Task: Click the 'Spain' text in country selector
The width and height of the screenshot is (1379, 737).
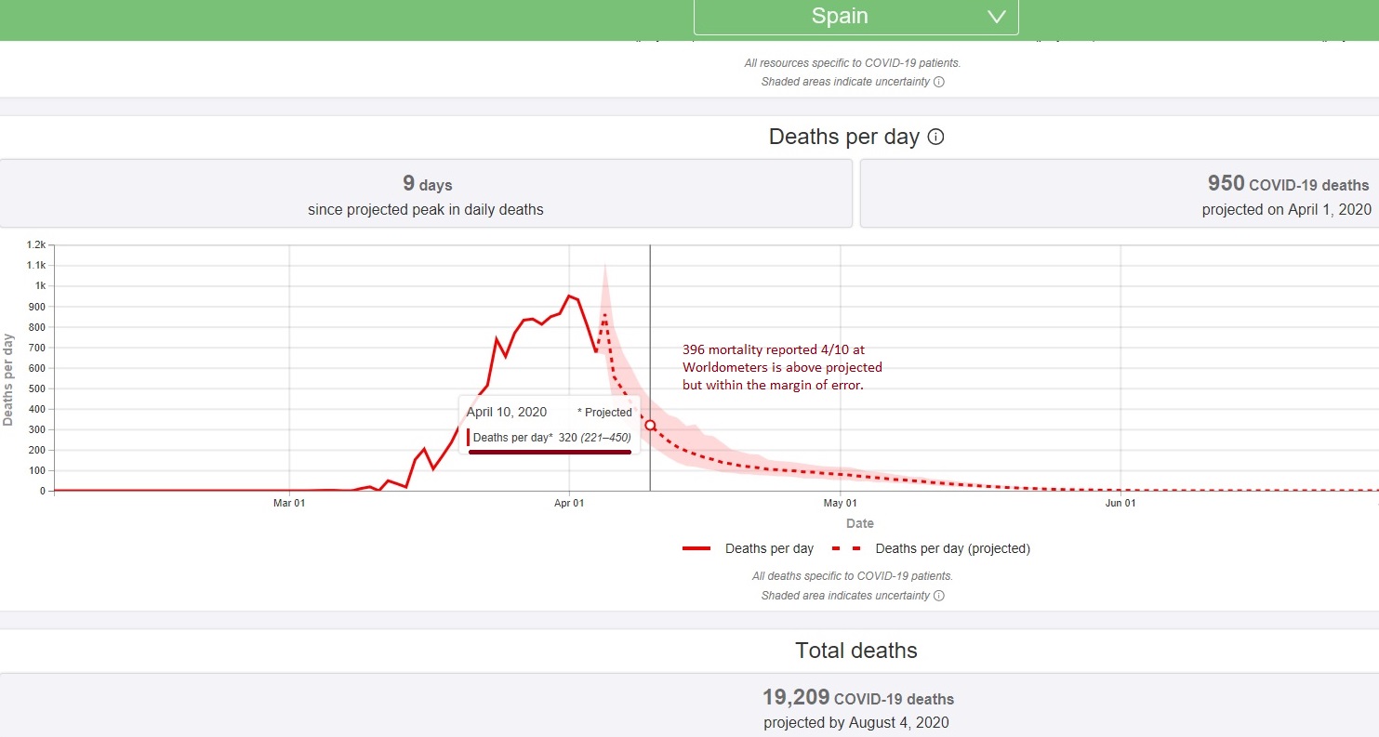Action: [840, 17]
